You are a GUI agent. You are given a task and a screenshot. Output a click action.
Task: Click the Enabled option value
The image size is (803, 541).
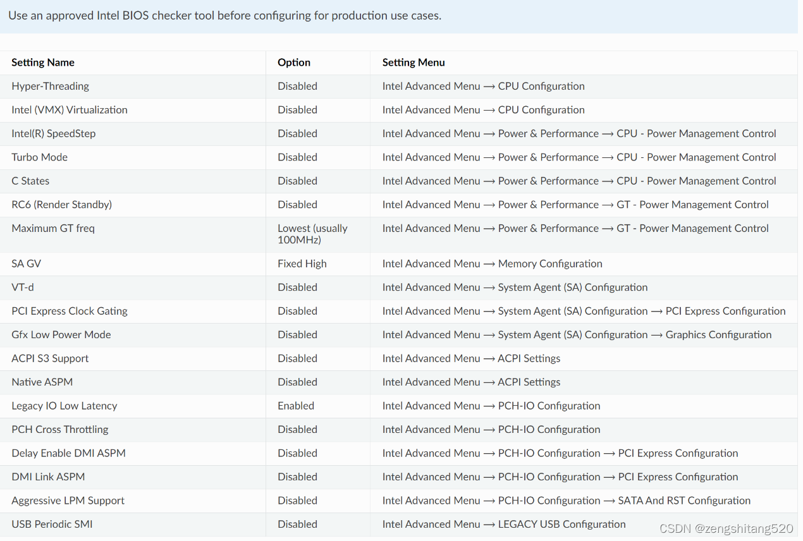[x=296, y=406]
